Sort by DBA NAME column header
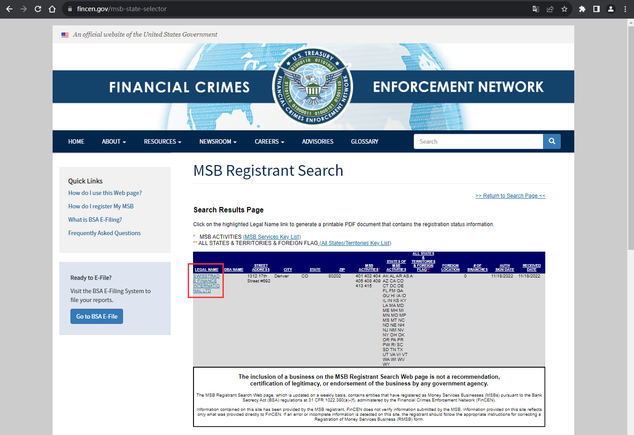 [234, 269]
